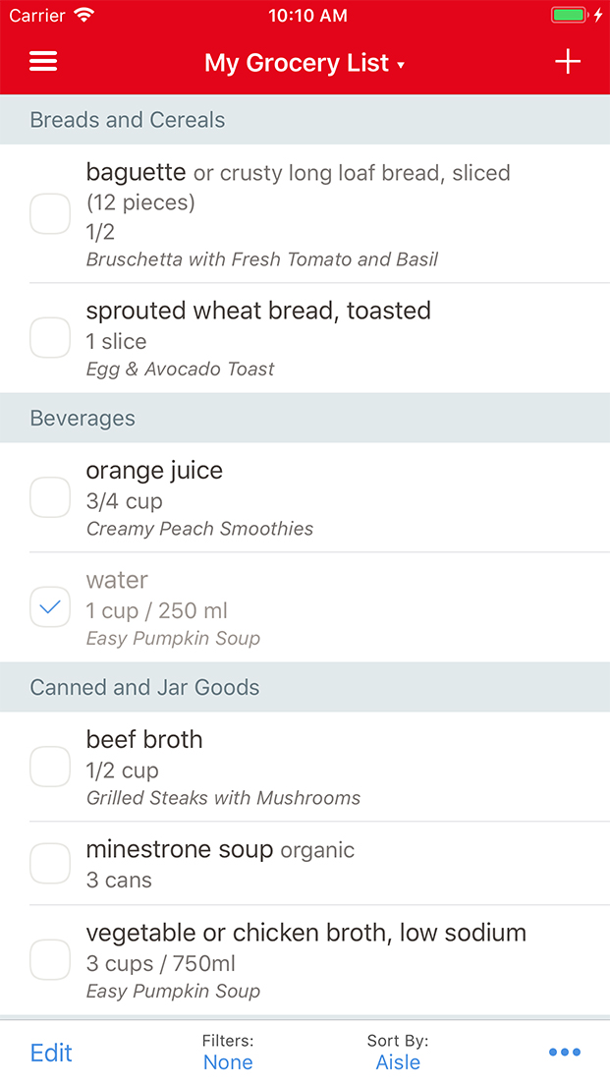610x1085 pixels.
Task: Mark orange juice as purchased
Action: pyautogui.click(x=50, y=497)
